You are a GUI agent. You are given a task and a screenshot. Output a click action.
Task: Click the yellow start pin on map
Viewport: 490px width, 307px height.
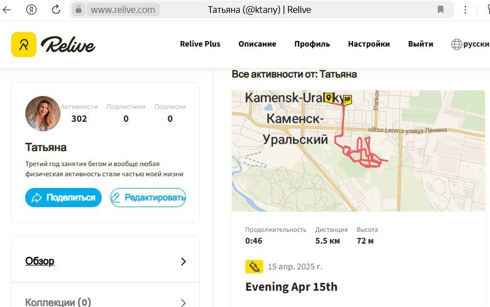click(328, 98)
